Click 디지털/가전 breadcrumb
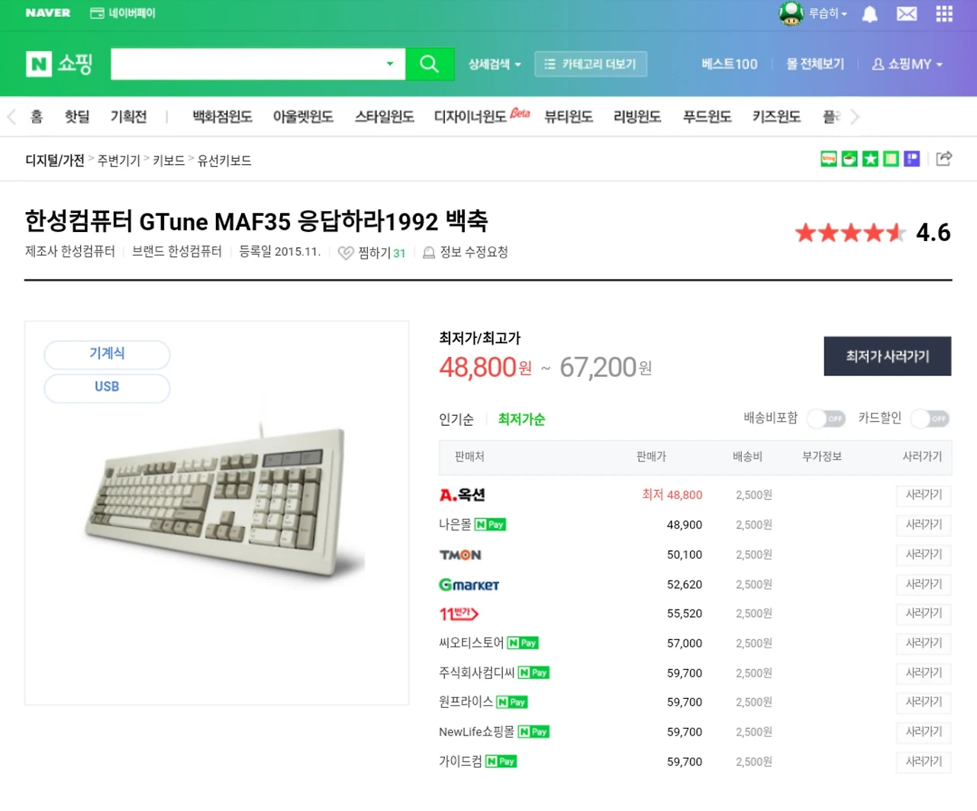Viewport: 977px width, 811px height. click(55, 160)
